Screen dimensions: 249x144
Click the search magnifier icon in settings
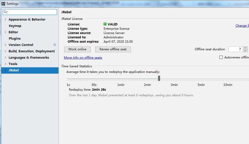[x=6, y=12]
